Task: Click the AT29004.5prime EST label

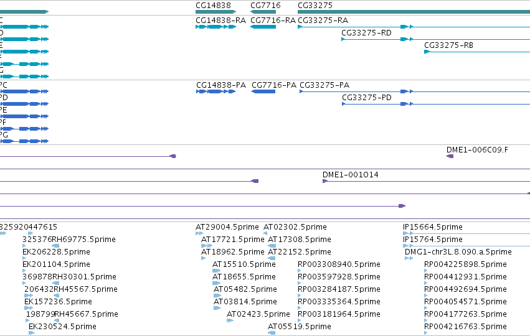Action: [227, 227]
